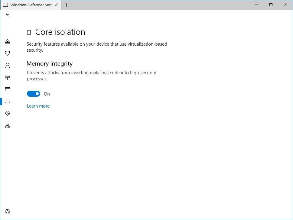This screenshot has width=293, height=220.
Task: Click the 'Prevents attacks from inserting' description
Action: coord(92,76)
